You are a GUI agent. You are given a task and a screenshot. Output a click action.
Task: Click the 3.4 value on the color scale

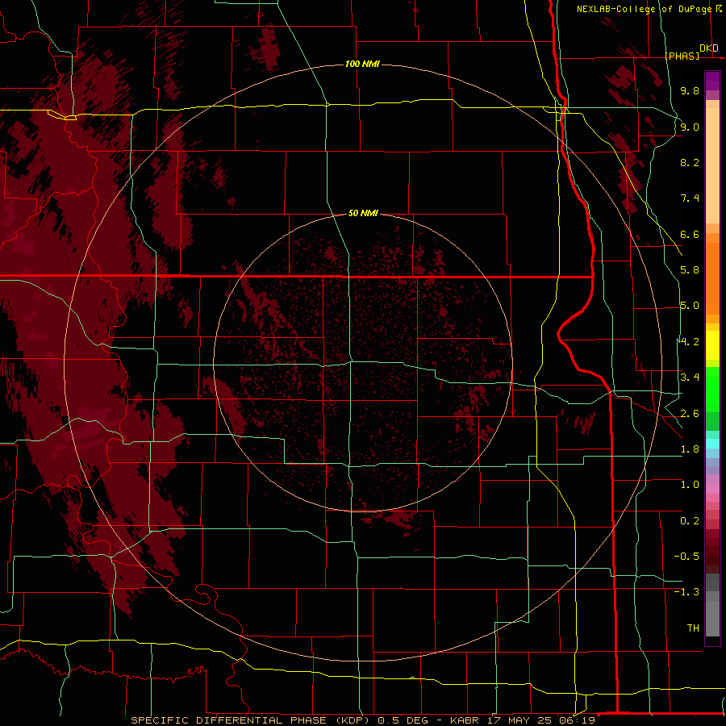[690, 378]
